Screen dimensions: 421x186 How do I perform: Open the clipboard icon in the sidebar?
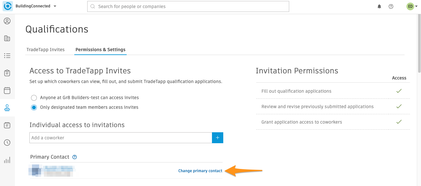click(7, 73)
